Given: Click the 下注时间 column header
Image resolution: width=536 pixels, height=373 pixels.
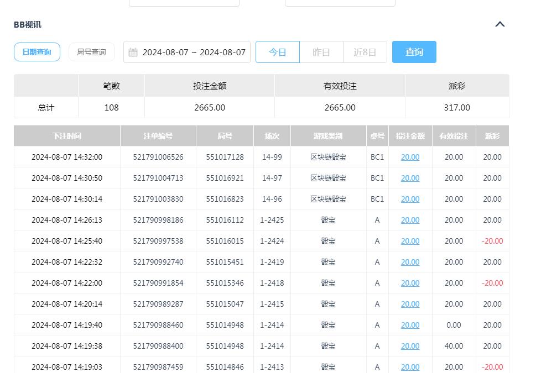Looking at the screenshot, I should pyautogui.click(x=67, y=135).
